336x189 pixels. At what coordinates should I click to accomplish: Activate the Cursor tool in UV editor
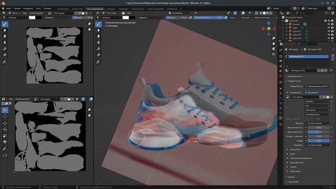point(5,117)
